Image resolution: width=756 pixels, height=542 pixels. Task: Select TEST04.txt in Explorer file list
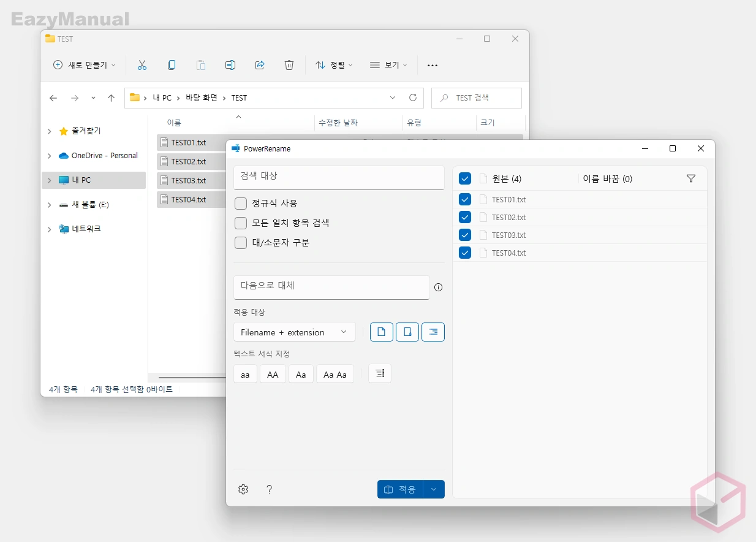point(189,200)
